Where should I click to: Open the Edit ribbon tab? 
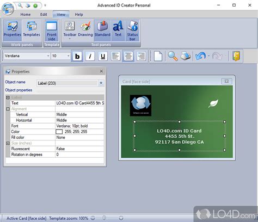(x=44, y=15)
